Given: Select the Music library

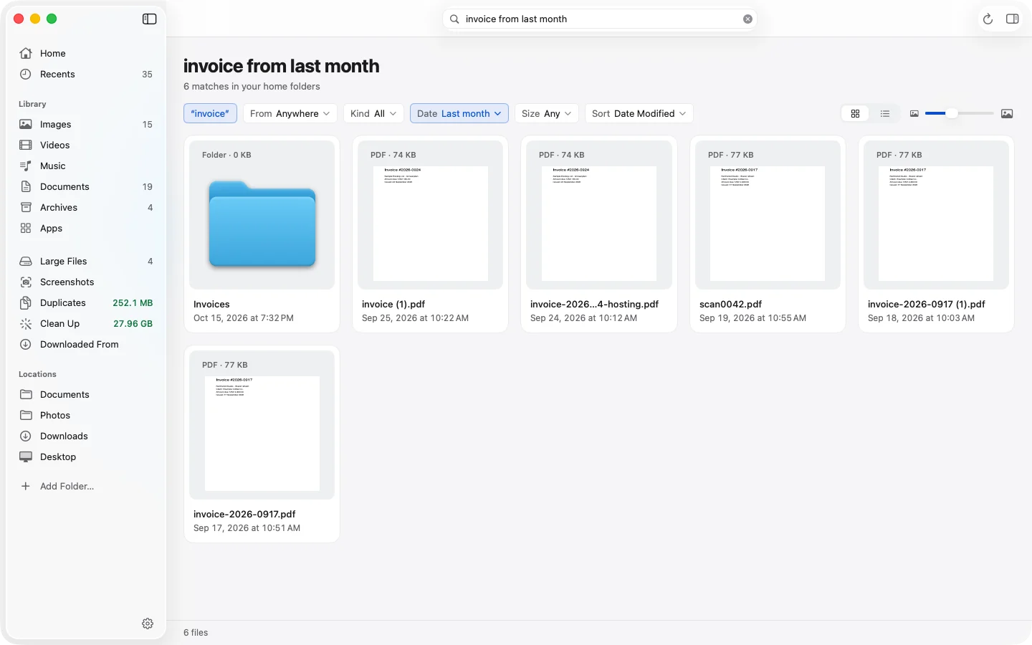Looking at the screenshot, I should click(x=86, y=166).
